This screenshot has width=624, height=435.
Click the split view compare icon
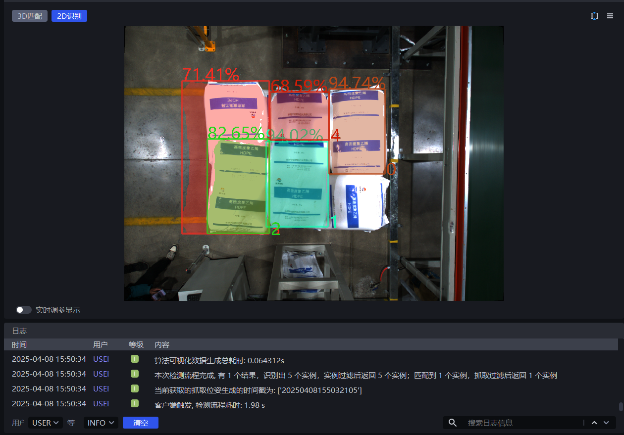click(x=594, y=16)
